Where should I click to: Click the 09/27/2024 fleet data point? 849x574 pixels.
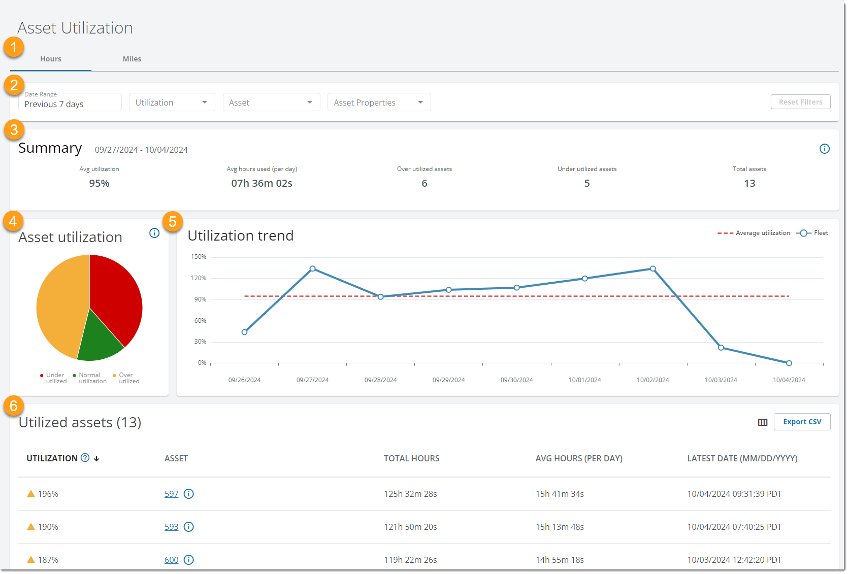click(x=313, y=268)
